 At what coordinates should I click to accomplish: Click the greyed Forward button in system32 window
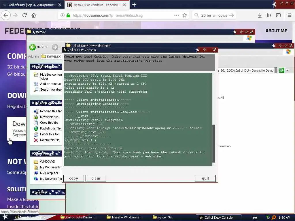click(x=55, y=47)
